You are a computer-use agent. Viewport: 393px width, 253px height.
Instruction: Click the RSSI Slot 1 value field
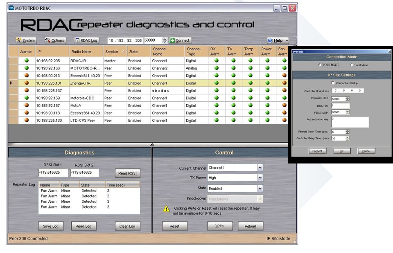click(53, 172)
